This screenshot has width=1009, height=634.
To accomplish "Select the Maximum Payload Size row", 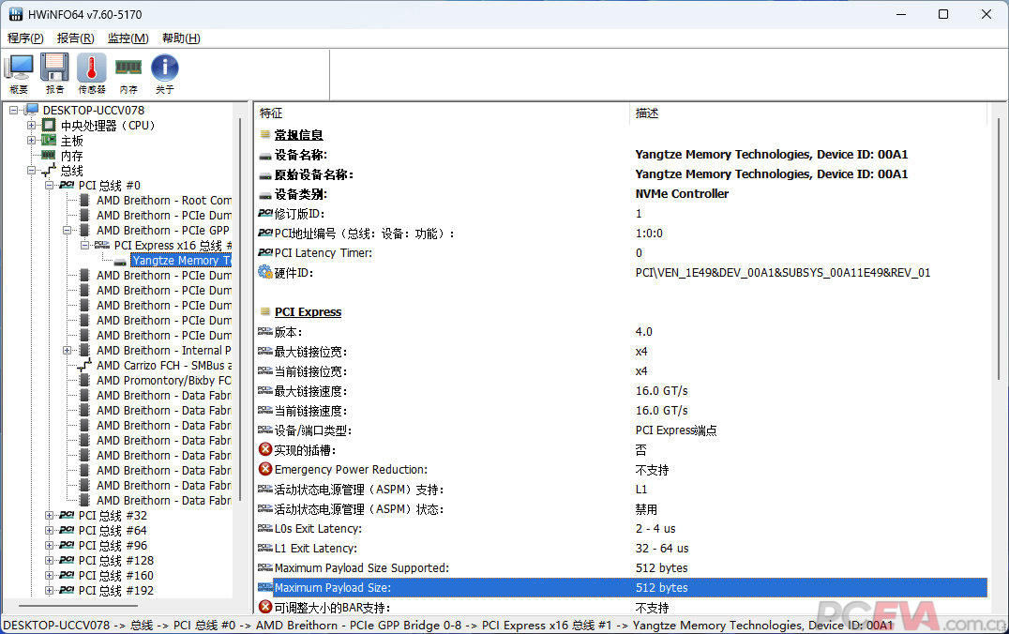I will pos(622,588).
